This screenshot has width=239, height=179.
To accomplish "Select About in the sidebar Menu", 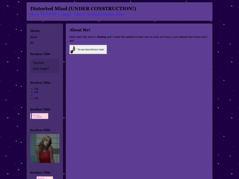I will [34, 37].
